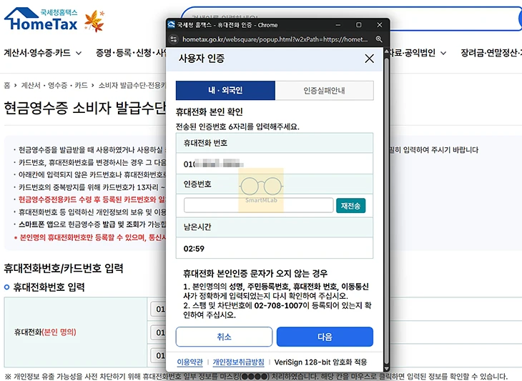522x381 pixels.
Task: Maximize the Chrome popup window
Action: point(358,25)
